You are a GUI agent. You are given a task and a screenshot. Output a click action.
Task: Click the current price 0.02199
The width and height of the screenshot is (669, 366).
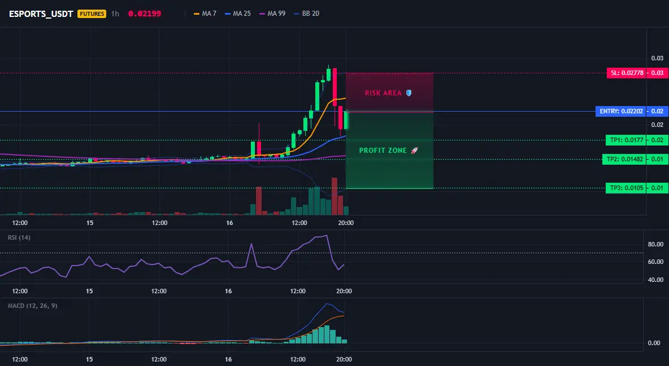[145, 14]
